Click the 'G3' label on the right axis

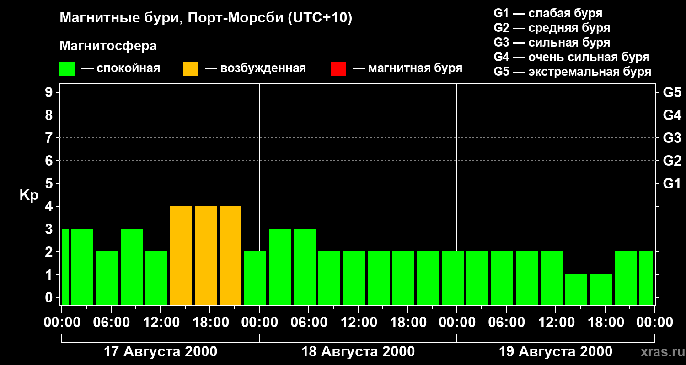click(x=672, y=138)
